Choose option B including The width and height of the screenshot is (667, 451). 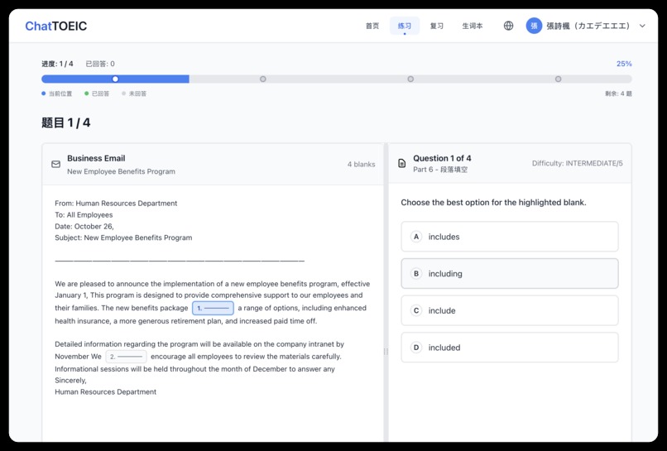click(x=510, y=274)
